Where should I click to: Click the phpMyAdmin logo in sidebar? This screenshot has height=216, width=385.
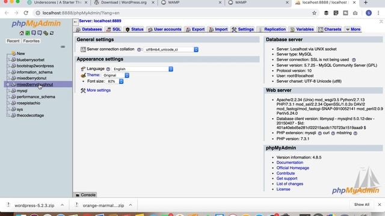36,23
